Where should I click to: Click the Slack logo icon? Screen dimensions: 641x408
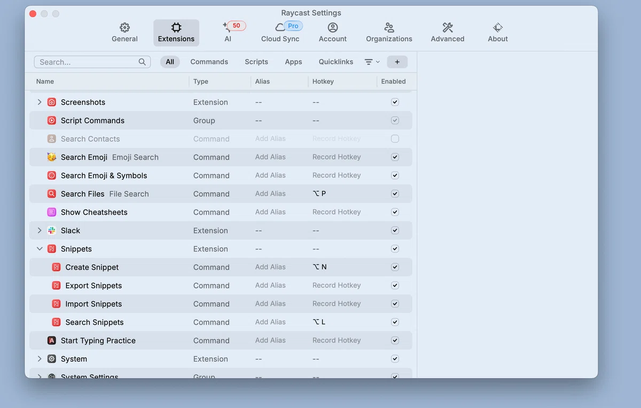52,231
